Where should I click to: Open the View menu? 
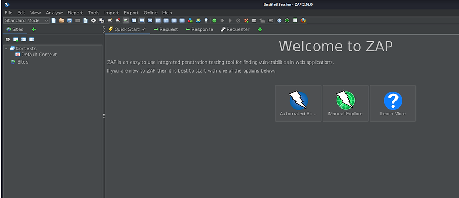click(36, 13)
